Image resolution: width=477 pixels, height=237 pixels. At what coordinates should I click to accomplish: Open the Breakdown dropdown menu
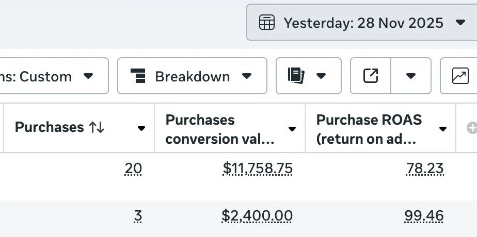coord(192,76)
